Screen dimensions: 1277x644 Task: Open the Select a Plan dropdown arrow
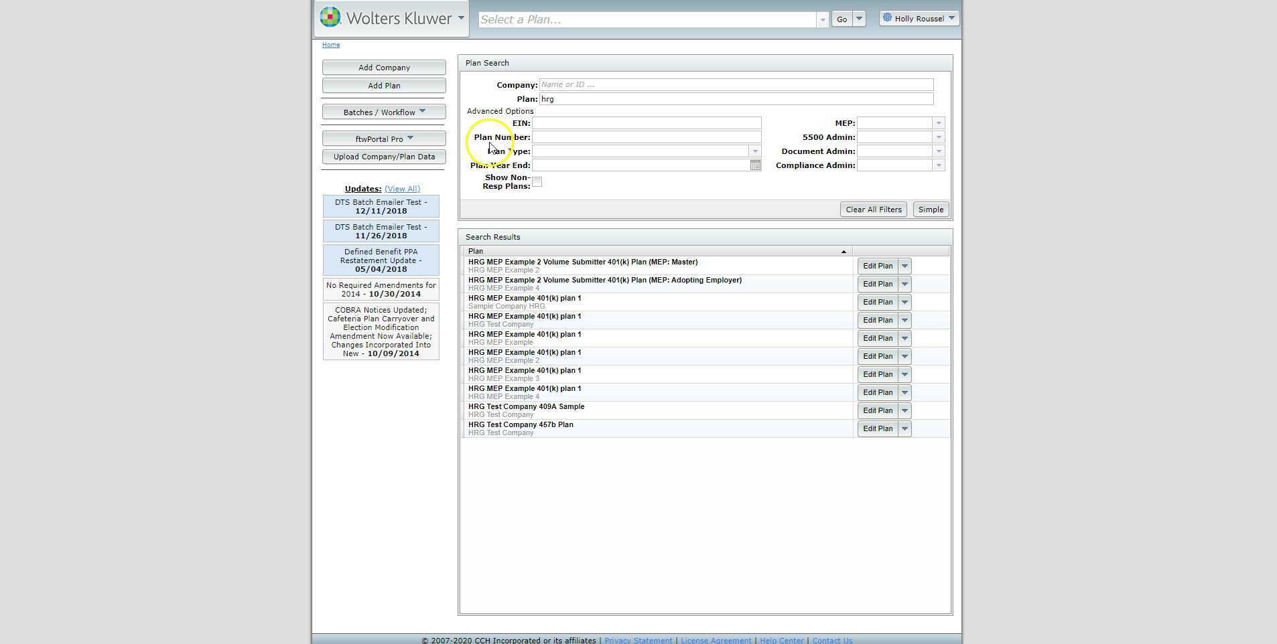tap(823, 19)
